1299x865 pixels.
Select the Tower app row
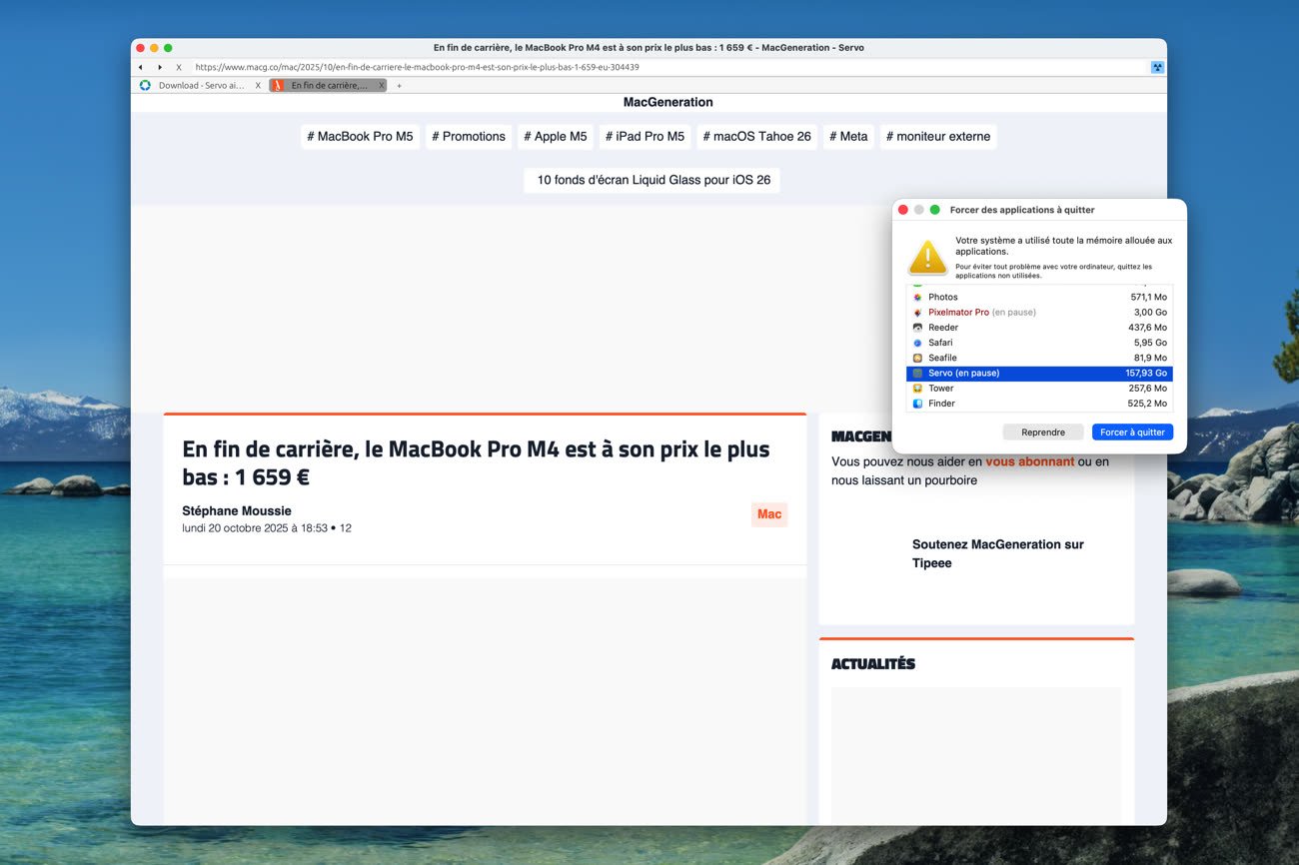(x=1038, y=389)
